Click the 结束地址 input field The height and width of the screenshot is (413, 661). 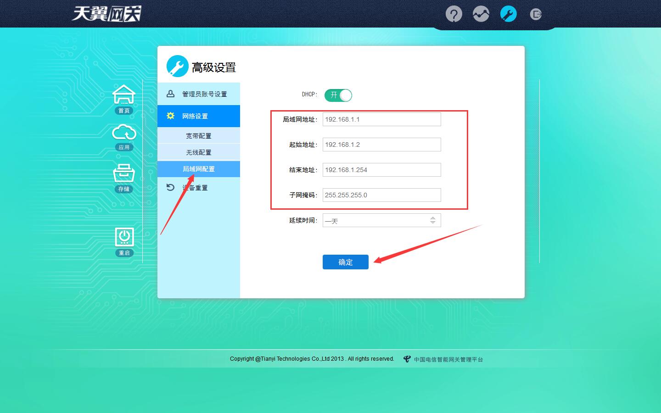(x=382, y=170)
